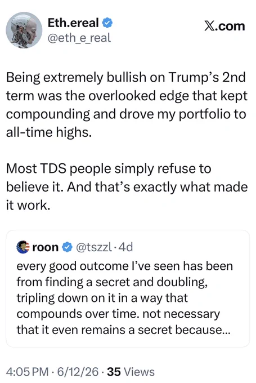The image size is (256, 383).
Task: Click the 4:05 PM post time
Action: (27, 372)
